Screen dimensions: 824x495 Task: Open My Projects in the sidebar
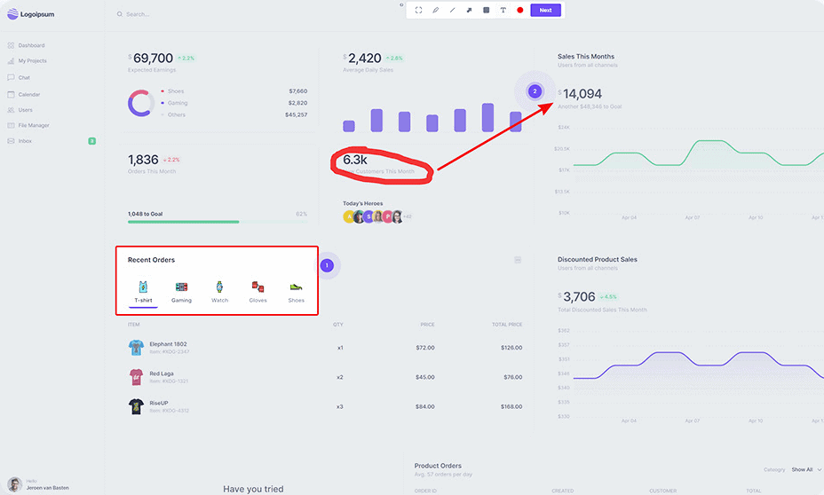(x=32, y=61)
